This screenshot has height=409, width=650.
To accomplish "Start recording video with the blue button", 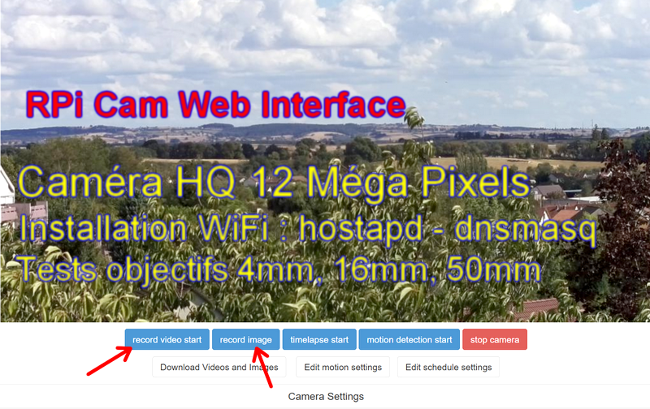I will click(167, 339).
